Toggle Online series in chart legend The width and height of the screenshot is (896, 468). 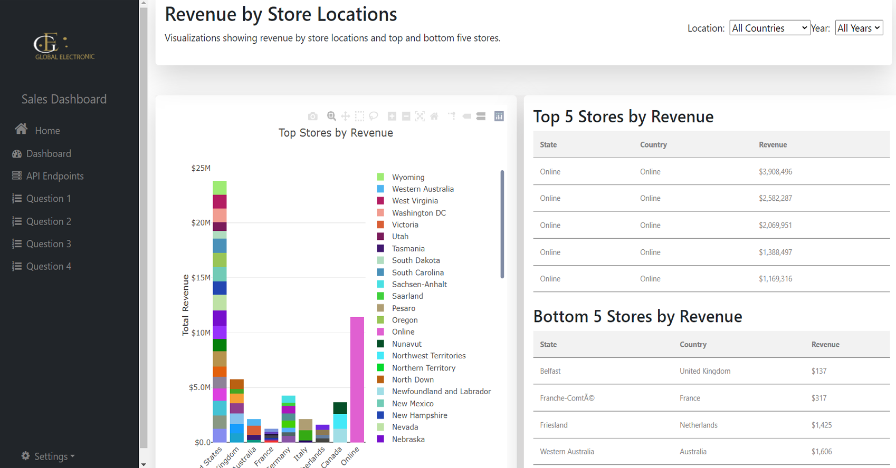coord(403,332)
